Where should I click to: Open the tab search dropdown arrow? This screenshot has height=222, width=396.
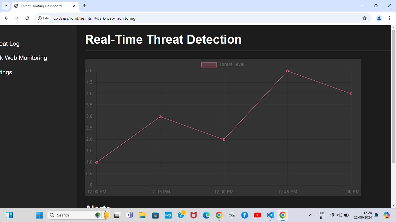pos(6,6)
